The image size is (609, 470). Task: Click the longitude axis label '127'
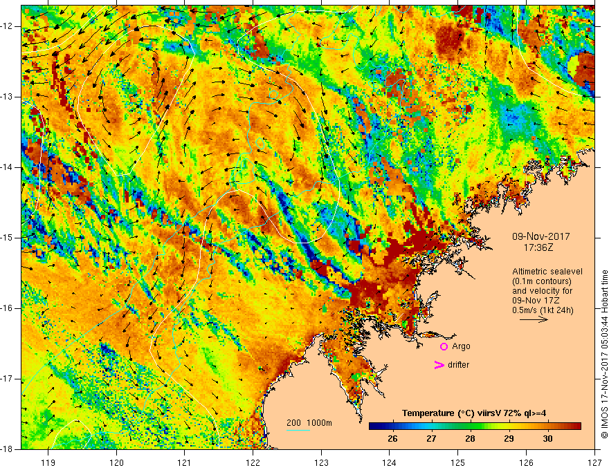tap(594, 462)
